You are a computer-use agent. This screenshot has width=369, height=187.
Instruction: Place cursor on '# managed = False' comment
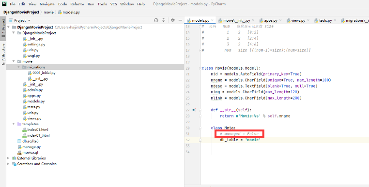click(x=239, y=134)
